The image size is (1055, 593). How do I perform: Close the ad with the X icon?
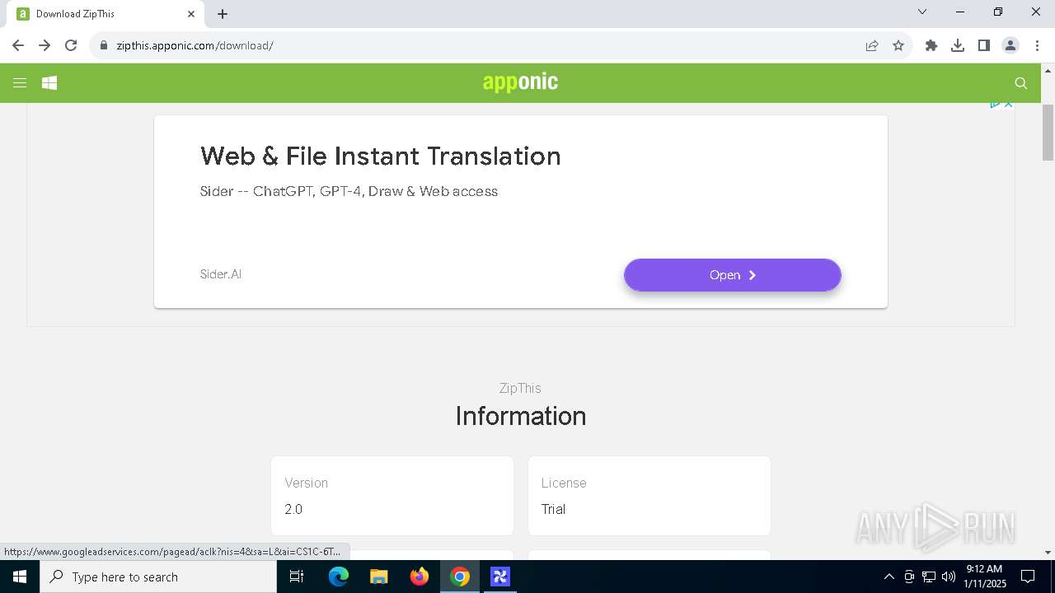click(1008, 104)
